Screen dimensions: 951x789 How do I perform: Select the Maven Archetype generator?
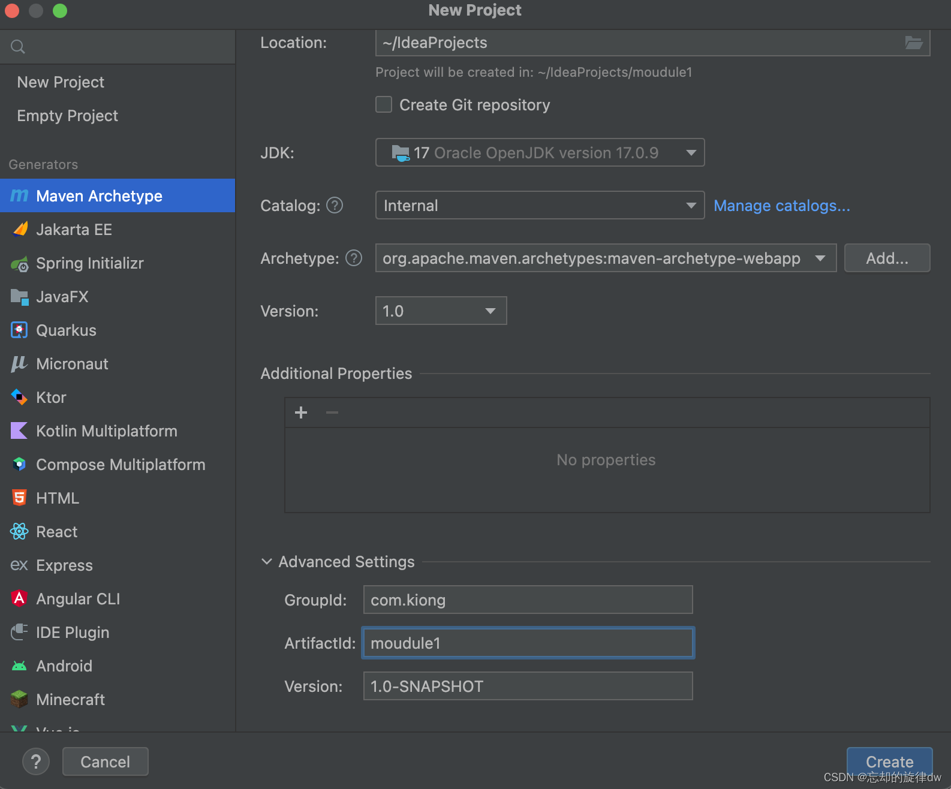tap(118, 195)
